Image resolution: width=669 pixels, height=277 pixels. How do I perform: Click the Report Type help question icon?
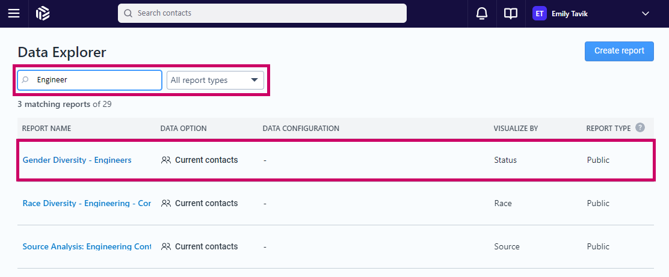pyautogui.click(x=640, y=127)
